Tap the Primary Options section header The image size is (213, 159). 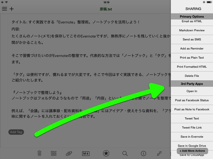pos(192,17)
